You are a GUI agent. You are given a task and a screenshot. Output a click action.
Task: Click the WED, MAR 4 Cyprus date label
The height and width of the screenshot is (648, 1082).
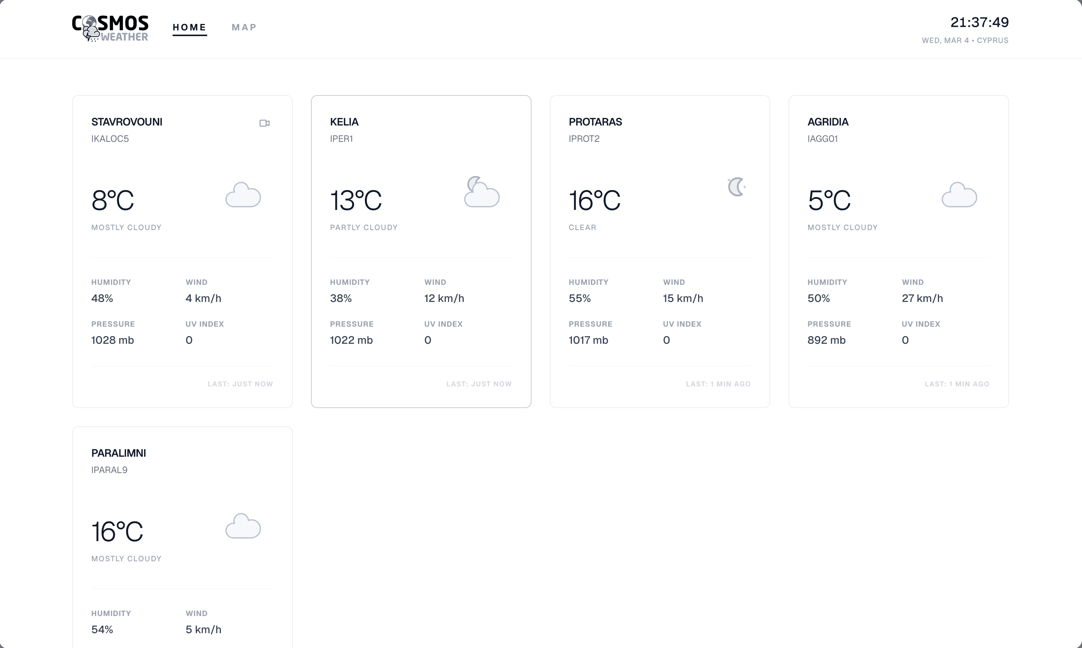coord(965,40)
